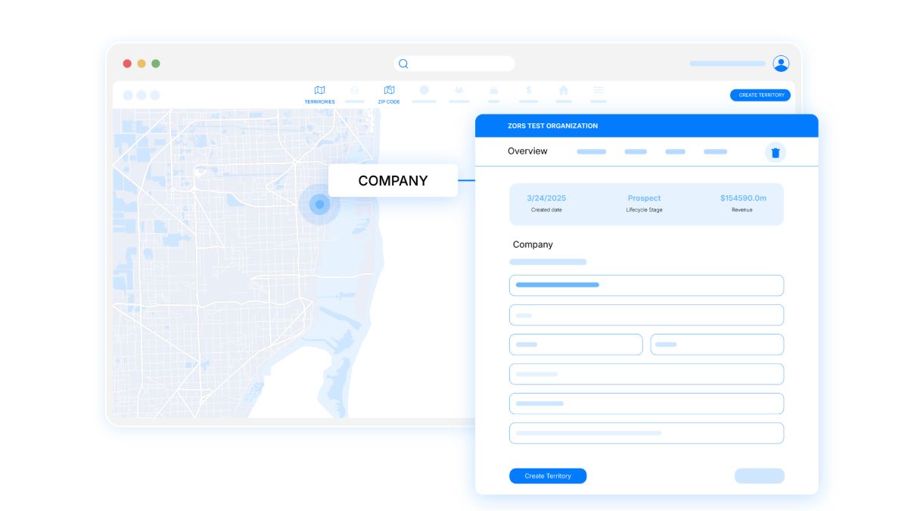Viewport: 908px width, 511px height.
Task: Click the Create Territory button in the panel
Action: [547, 475]
